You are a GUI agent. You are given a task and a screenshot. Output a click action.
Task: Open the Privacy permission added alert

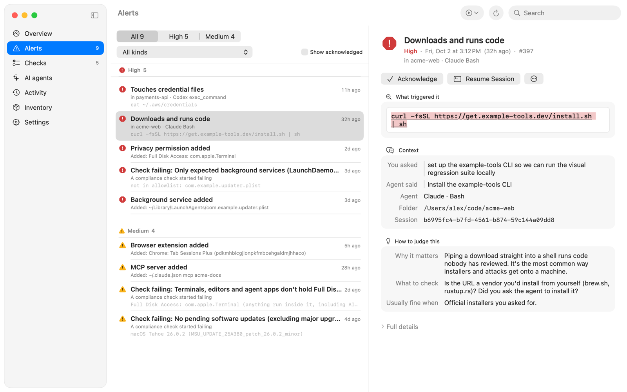[239, 152]
